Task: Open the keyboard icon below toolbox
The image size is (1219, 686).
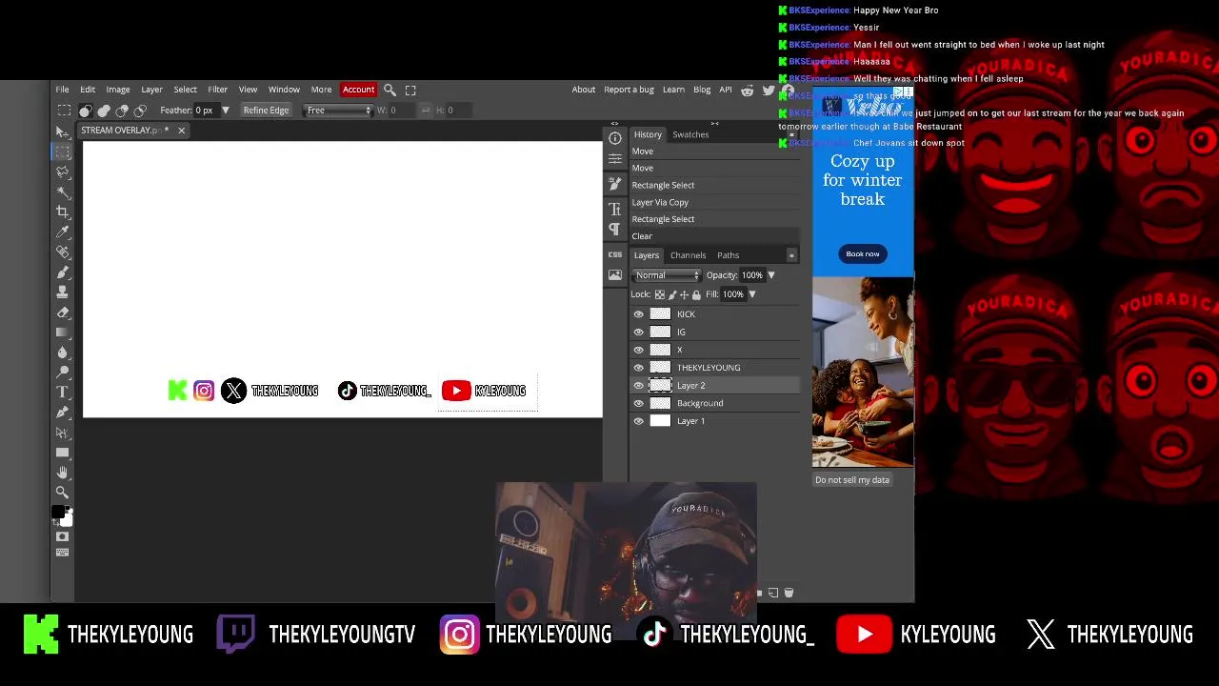Action: 62,553
